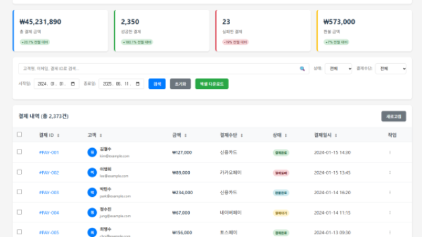Image resolution: width=422 pixels, height=237 pixels.
Task: Click the blue 검색 button
Action: point(157,84)
